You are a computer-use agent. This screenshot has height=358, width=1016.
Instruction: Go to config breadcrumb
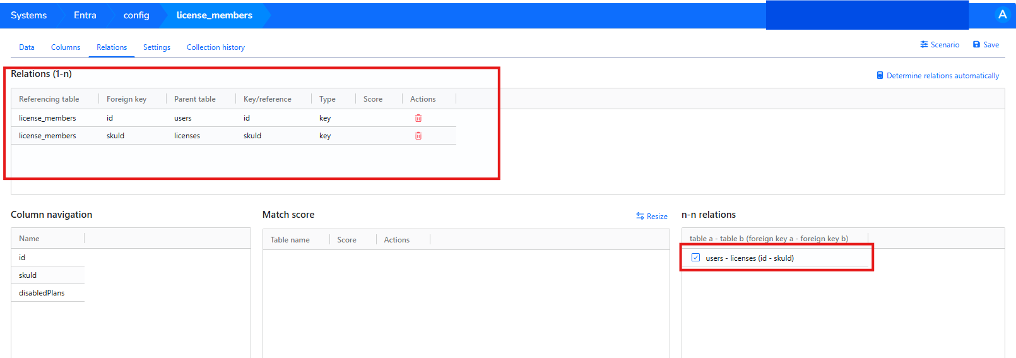136,15
